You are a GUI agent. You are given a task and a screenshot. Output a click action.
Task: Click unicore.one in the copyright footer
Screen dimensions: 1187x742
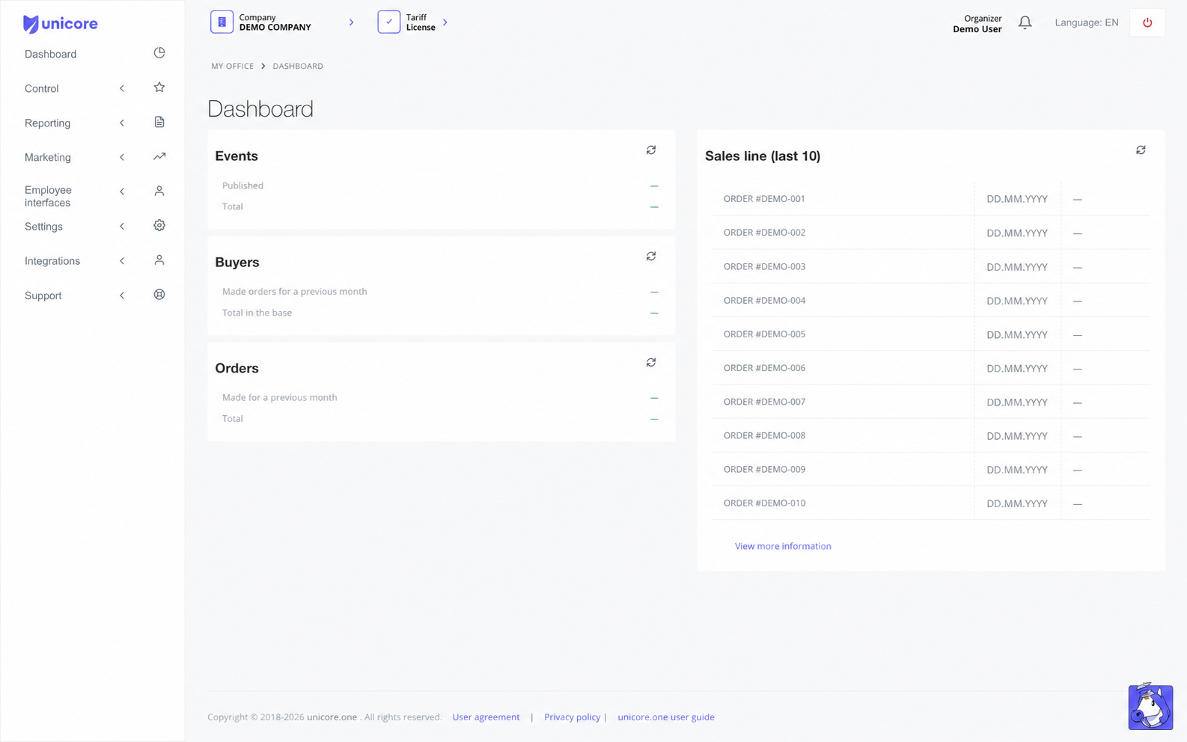click(332, 717)
